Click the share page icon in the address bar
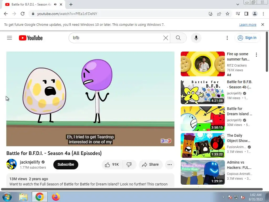Screen dimensions: 269x202 [219, 14]
